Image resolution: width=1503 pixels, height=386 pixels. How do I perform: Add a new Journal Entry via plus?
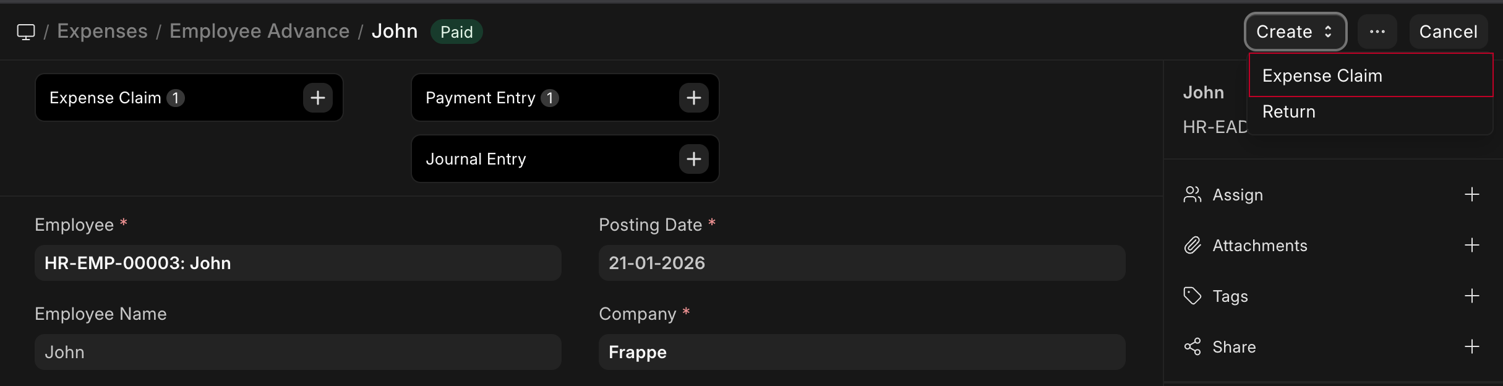(693, 159)
